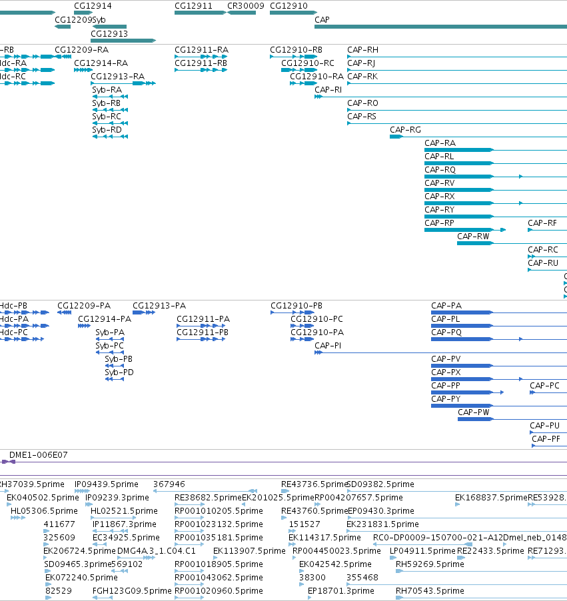This screenshot has width=567, height=601.
Task: Select transcript CG12209-RA
Action: (82, 50)
